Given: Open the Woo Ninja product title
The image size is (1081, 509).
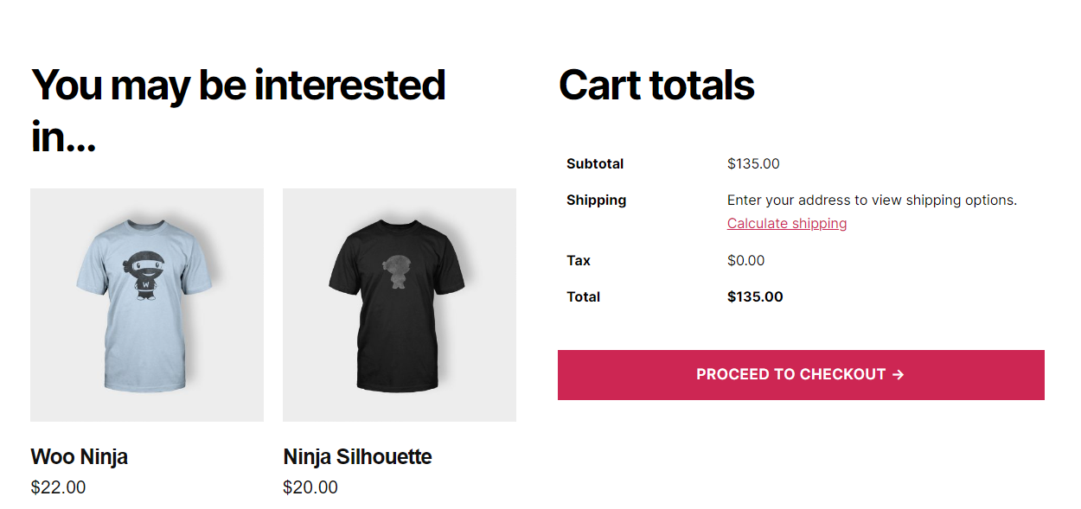Looking at the screenshot, I should (80, 456).
